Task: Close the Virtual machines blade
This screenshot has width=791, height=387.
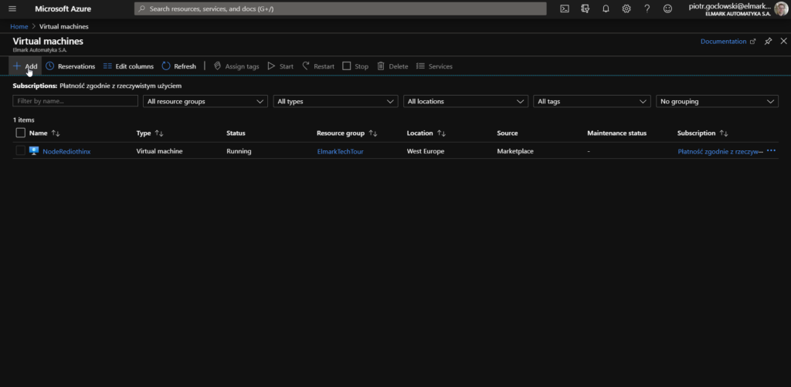Action: click(783, 42)
